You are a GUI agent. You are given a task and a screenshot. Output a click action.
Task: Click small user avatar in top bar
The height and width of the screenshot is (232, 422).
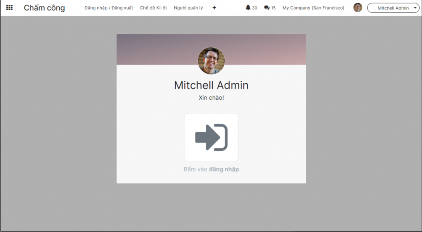358,7
